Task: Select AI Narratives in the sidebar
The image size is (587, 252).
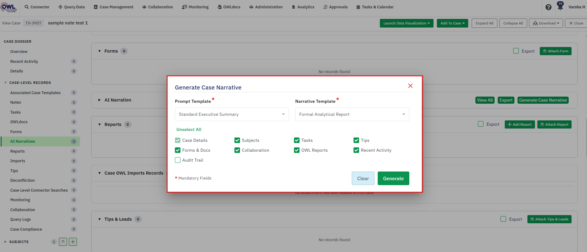Action: 40,141
